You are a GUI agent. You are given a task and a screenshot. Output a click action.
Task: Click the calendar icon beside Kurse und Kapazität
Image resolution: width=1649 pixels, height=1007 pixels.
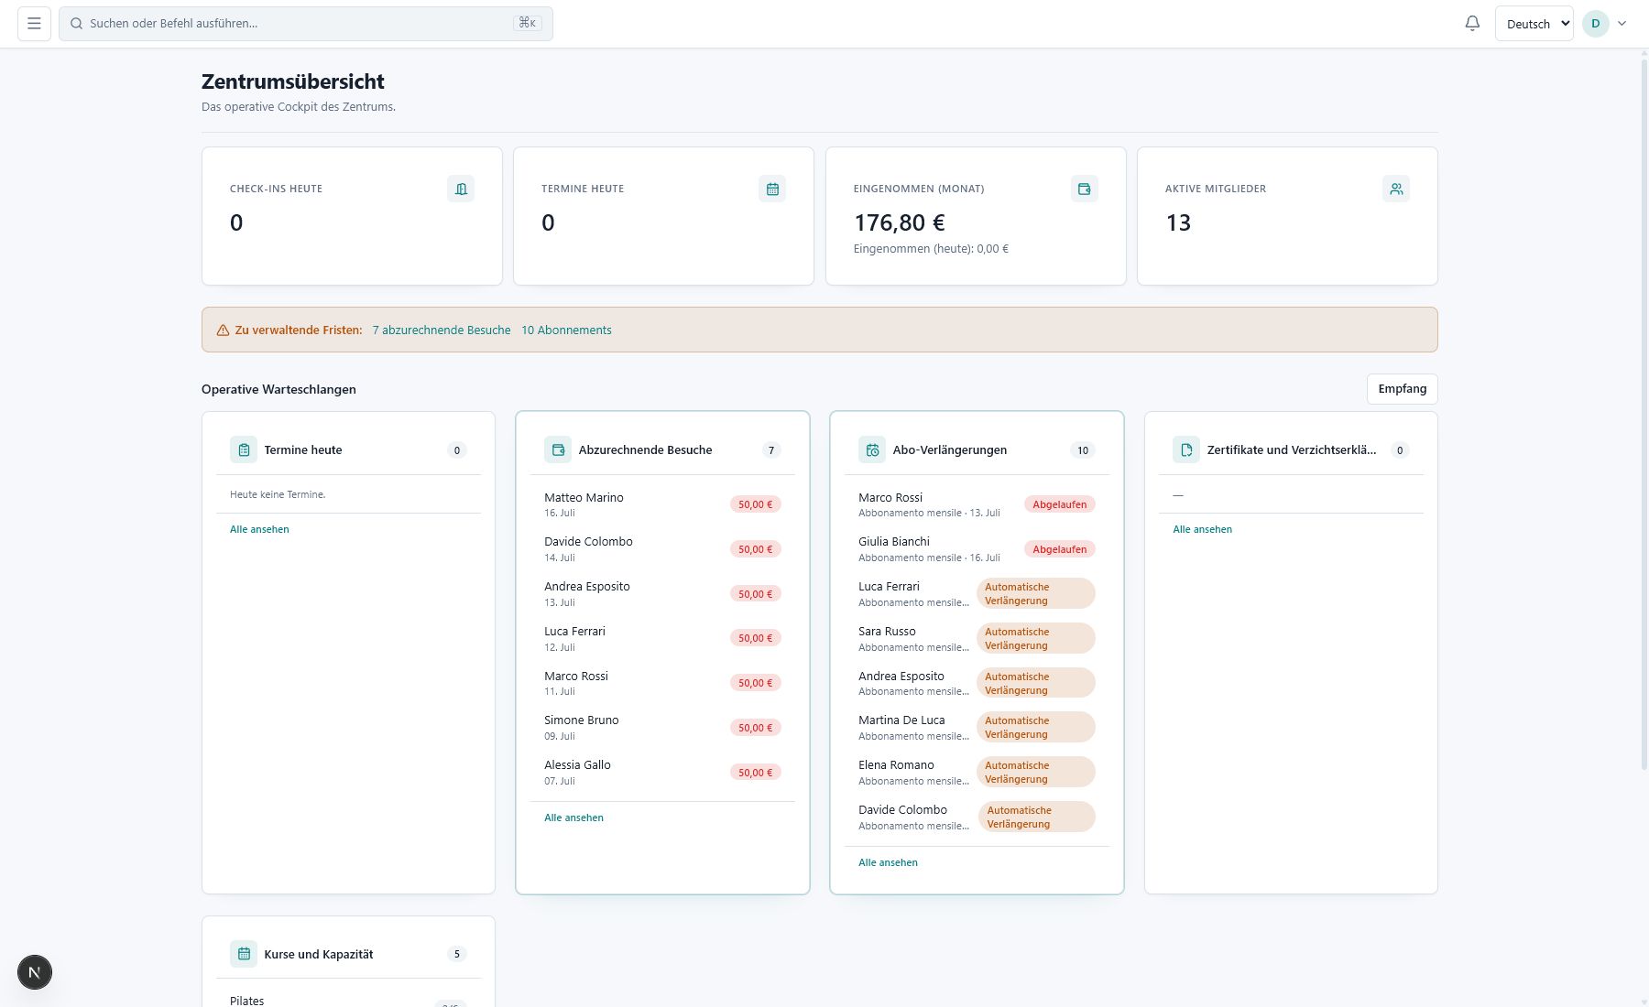click(244, 954)
